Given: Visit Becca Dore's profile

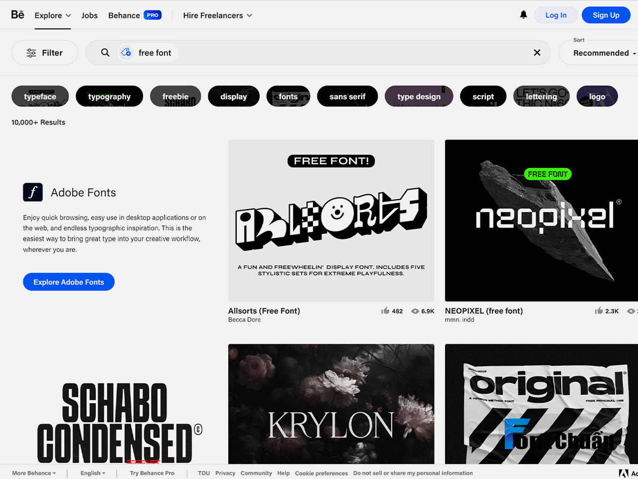Looking at the screenshot, I should 244,320.
